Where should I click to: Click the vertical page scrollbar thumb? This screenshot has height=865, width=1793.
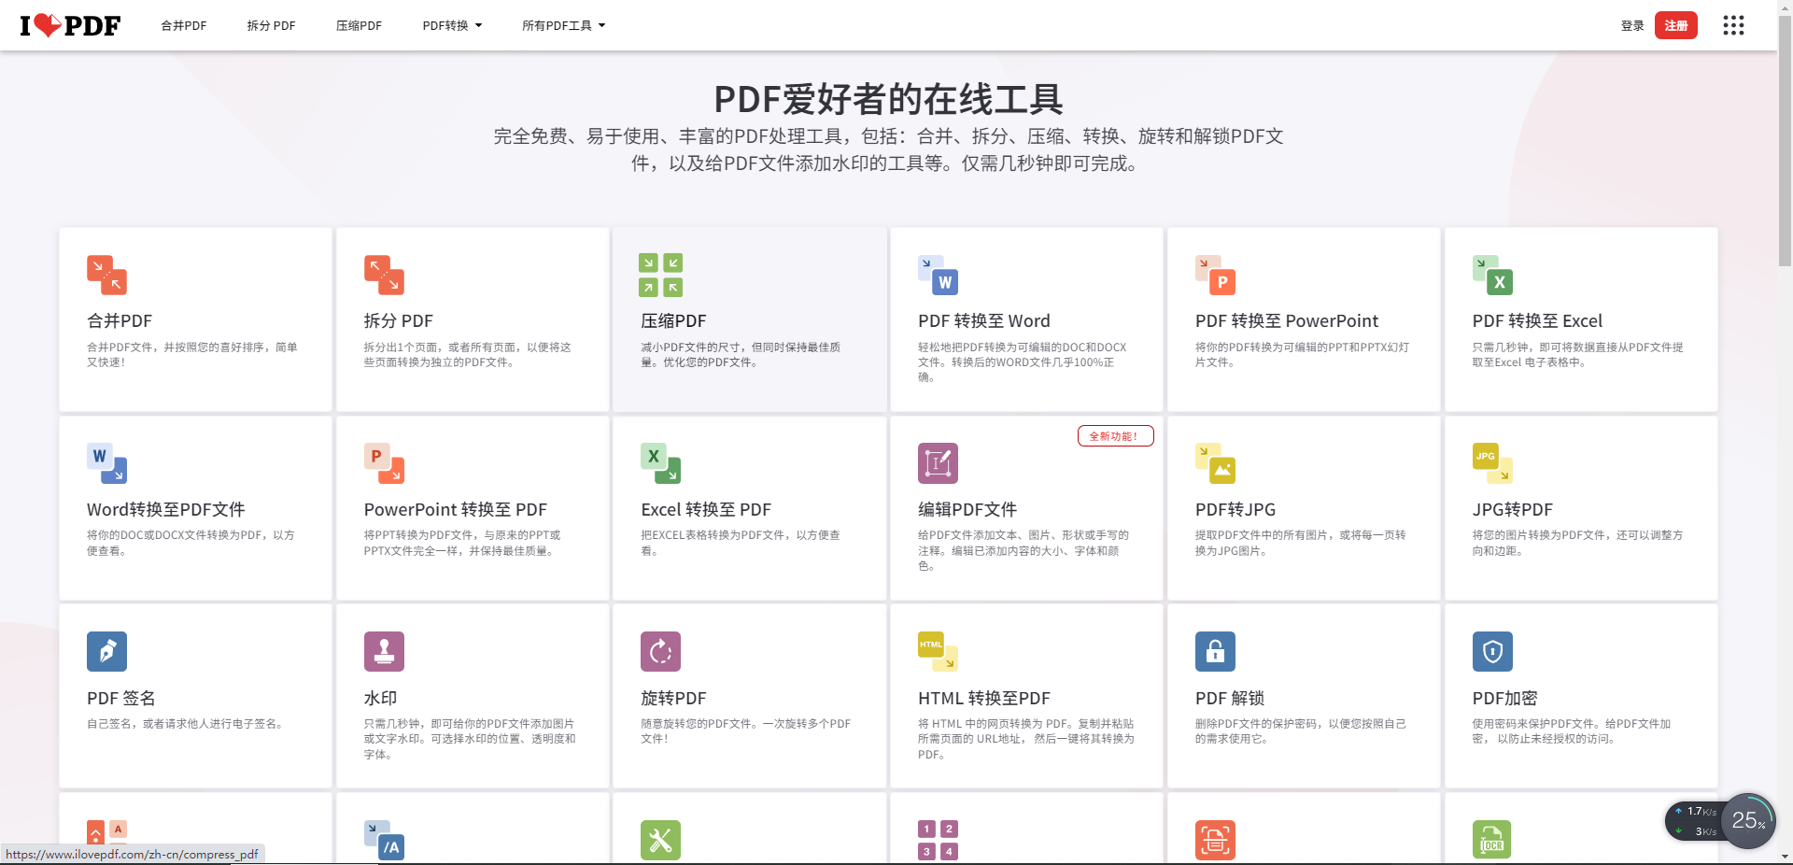[x=1785, y=140]
